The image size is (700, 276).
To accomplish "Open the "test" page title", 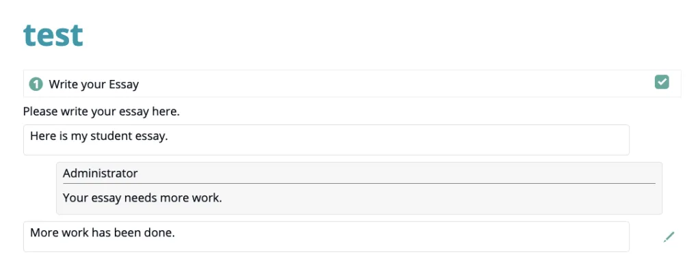I will [x=53, y=36].
